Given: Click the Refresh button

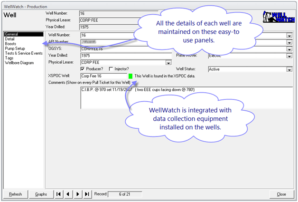Looking at the screenshot, I should [x=16, y=194].
